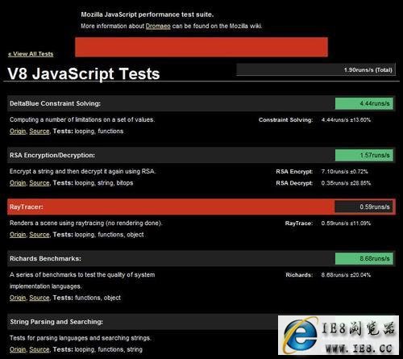
Task: Click the 1.90runs/s total score bar
Action: pos(316,69)
